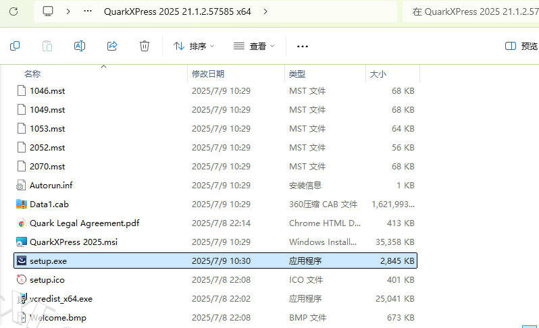Open the 排序 sort dropdown

194,46
